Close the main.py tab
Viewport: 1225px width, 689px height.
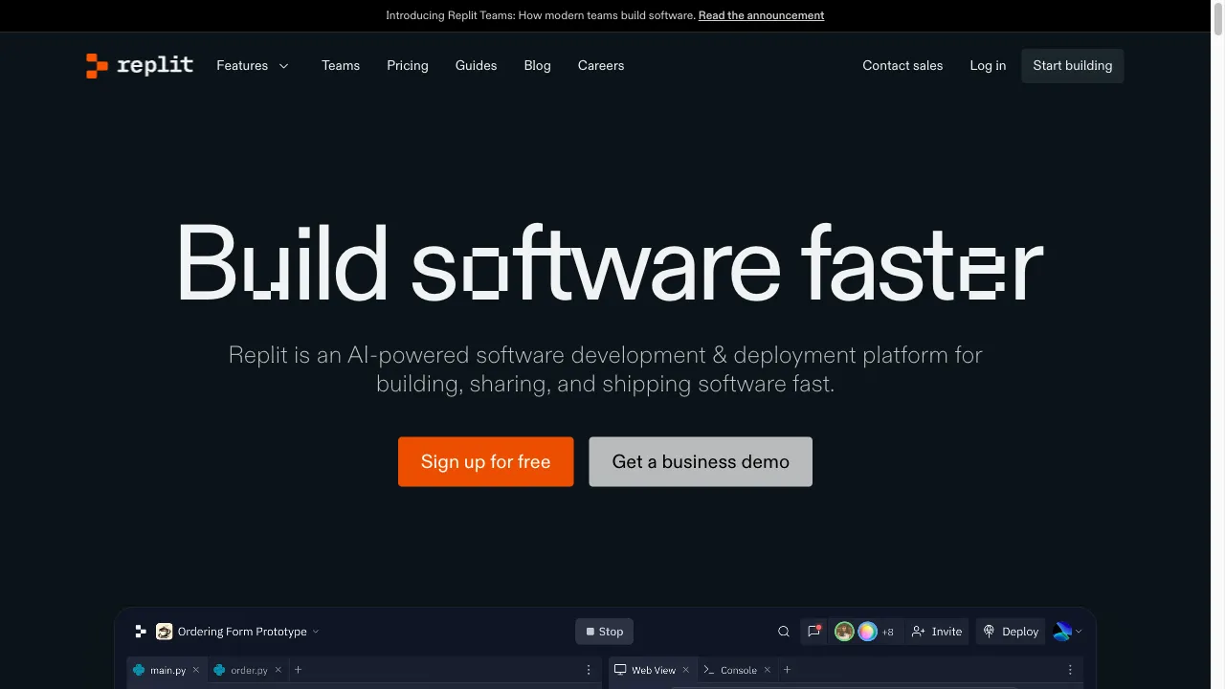click(x=196, y=670)
